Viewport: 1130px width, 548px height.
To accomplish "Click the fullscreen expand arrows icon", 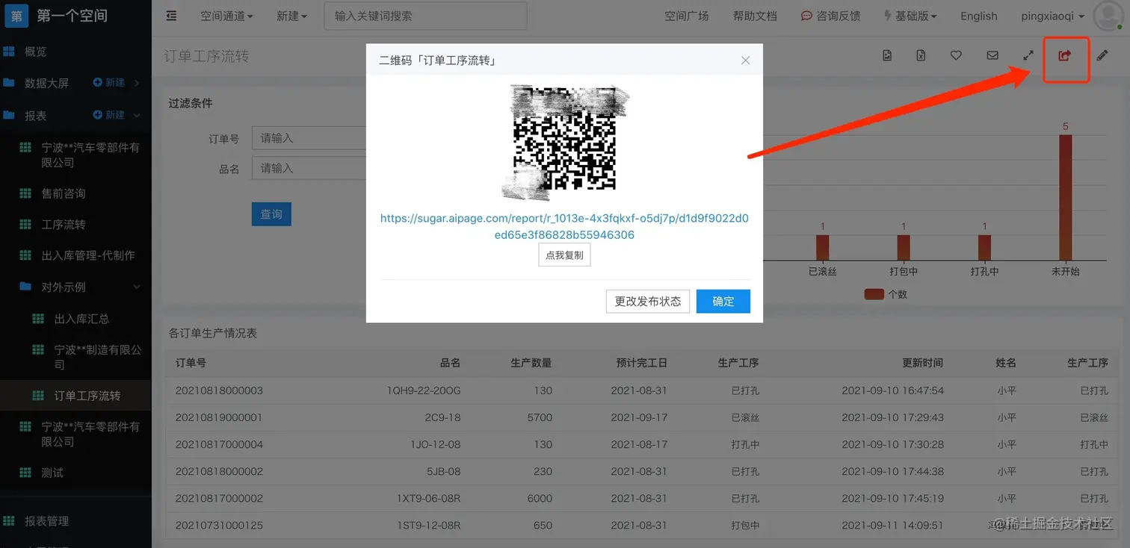I will point(1028,55).
